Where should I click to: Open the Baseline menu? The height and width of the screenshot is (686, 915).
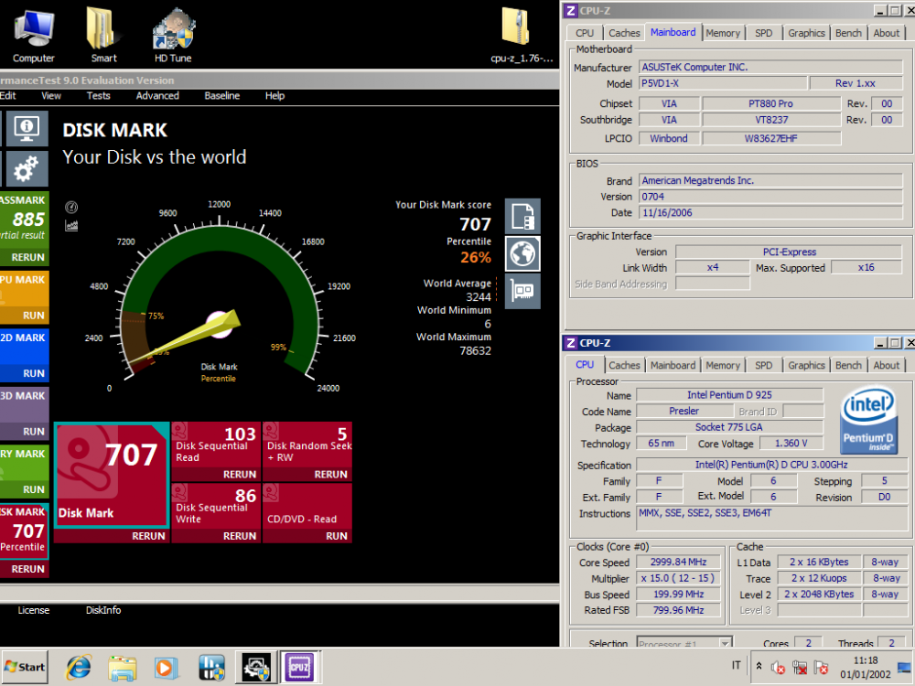[221, 96]
